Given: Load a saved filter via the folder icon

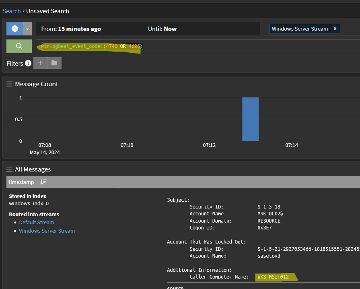Looking at the screenshot, I should [54, 63].
